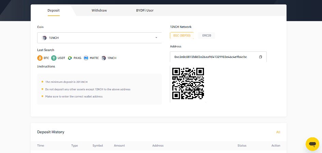Copy the deposit address with the copy icon
Viewport: 322px width, 153px height.
pyautogui.click(x=260, y=57)
